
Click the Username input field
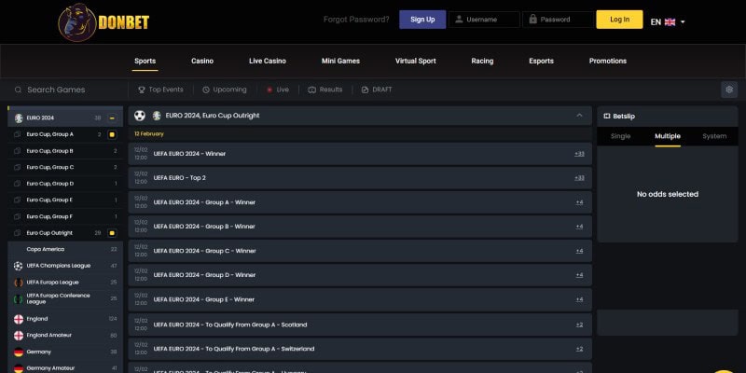tap(485, 20)
